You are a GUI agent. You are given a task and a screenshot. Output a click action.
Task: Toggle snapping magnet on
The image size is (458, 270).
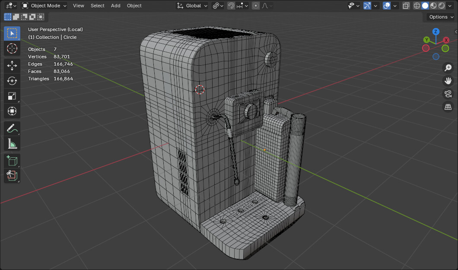point(232,6)
